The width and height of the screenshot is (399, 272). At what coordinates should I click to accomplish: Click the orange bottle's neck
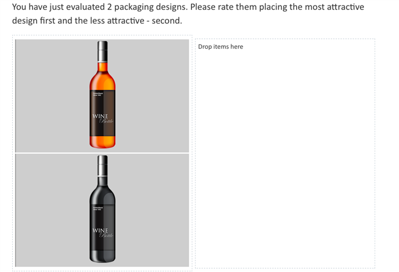tap(103, 65)
